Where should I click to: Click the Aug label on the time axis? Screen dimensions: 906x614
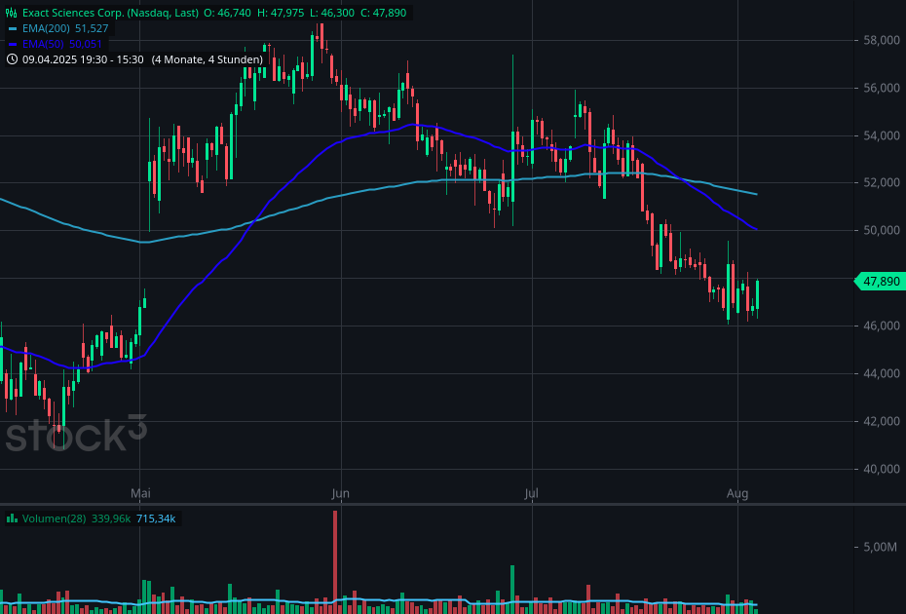point(737,494)
